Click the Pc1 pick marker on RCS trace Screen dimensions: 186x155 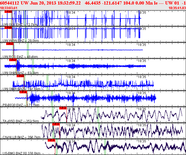point(10,44)
